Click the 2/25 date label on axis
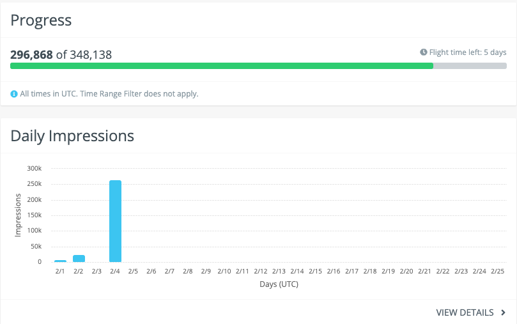This screenshot has width=517, height=324. click(x=497, y=272)
